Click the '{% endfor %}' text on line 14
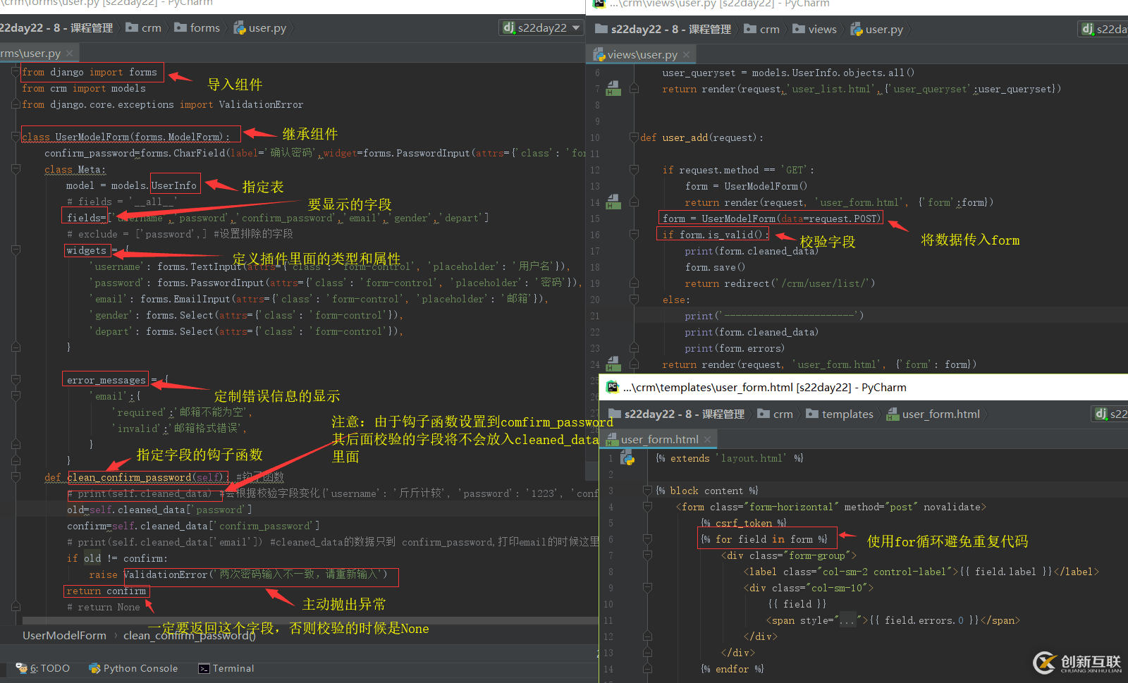 [x=732, y=669]
